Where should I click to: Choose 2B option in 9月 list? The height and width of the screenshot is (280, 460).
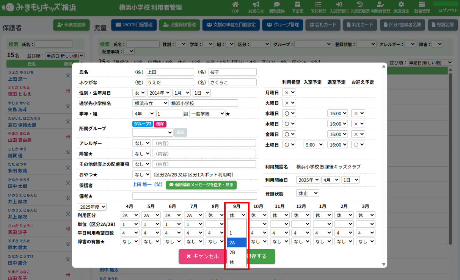click(x=237, y=252)
